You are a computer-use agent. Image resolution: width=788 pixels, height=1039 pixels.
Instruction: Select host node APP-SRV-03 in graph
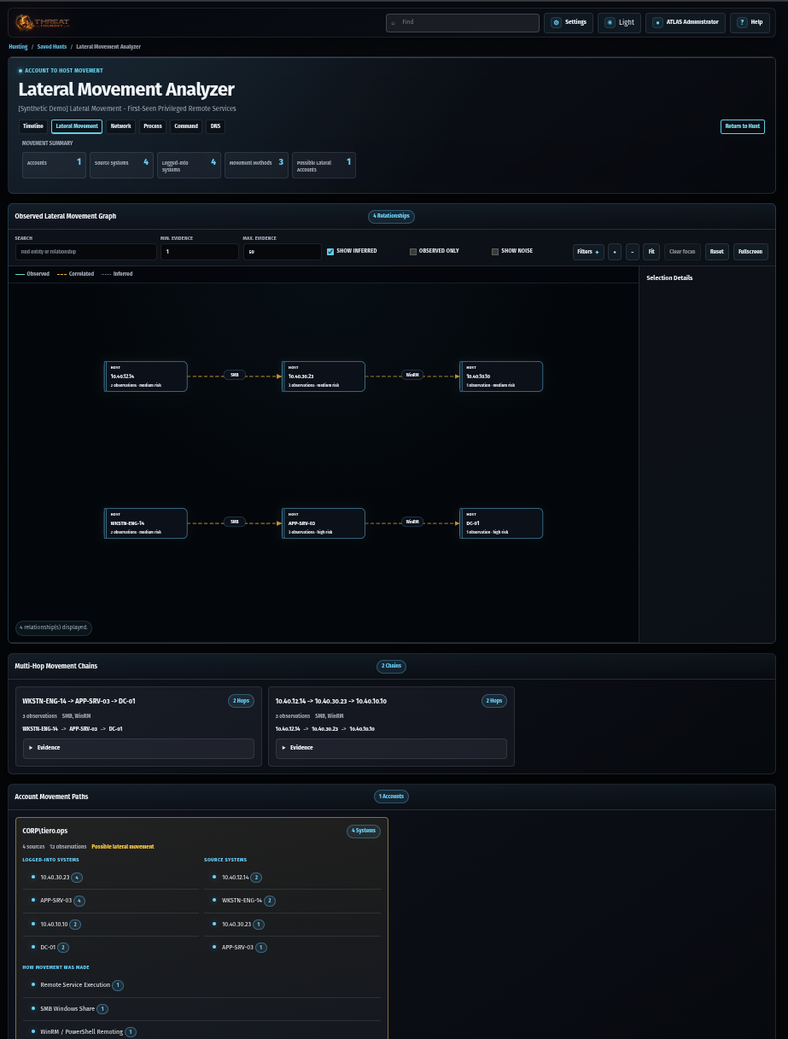pos(323,523)
